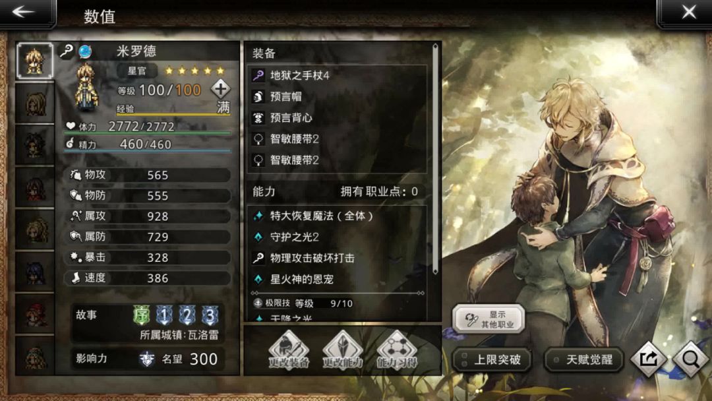Tap the plus level-up icon
Image resolution: width=712 pixels, height=401 pixels.
[221, 89]
